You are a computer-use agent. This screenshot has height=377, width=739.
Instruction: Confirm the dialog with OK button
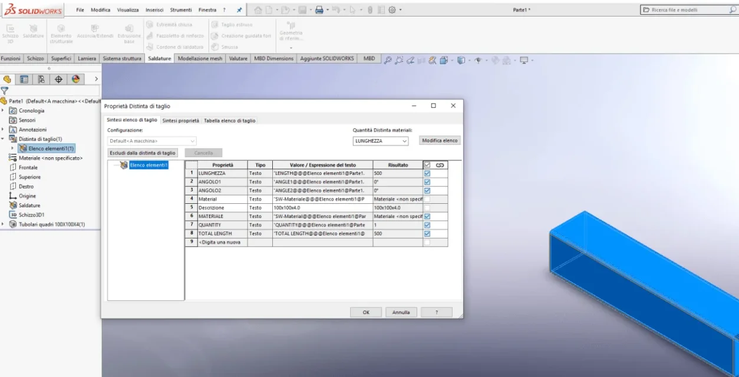coord(366,312)
